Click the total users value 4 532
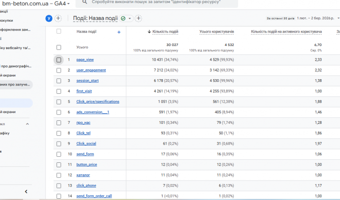This screenshot has height=200, width=340. 229,45
